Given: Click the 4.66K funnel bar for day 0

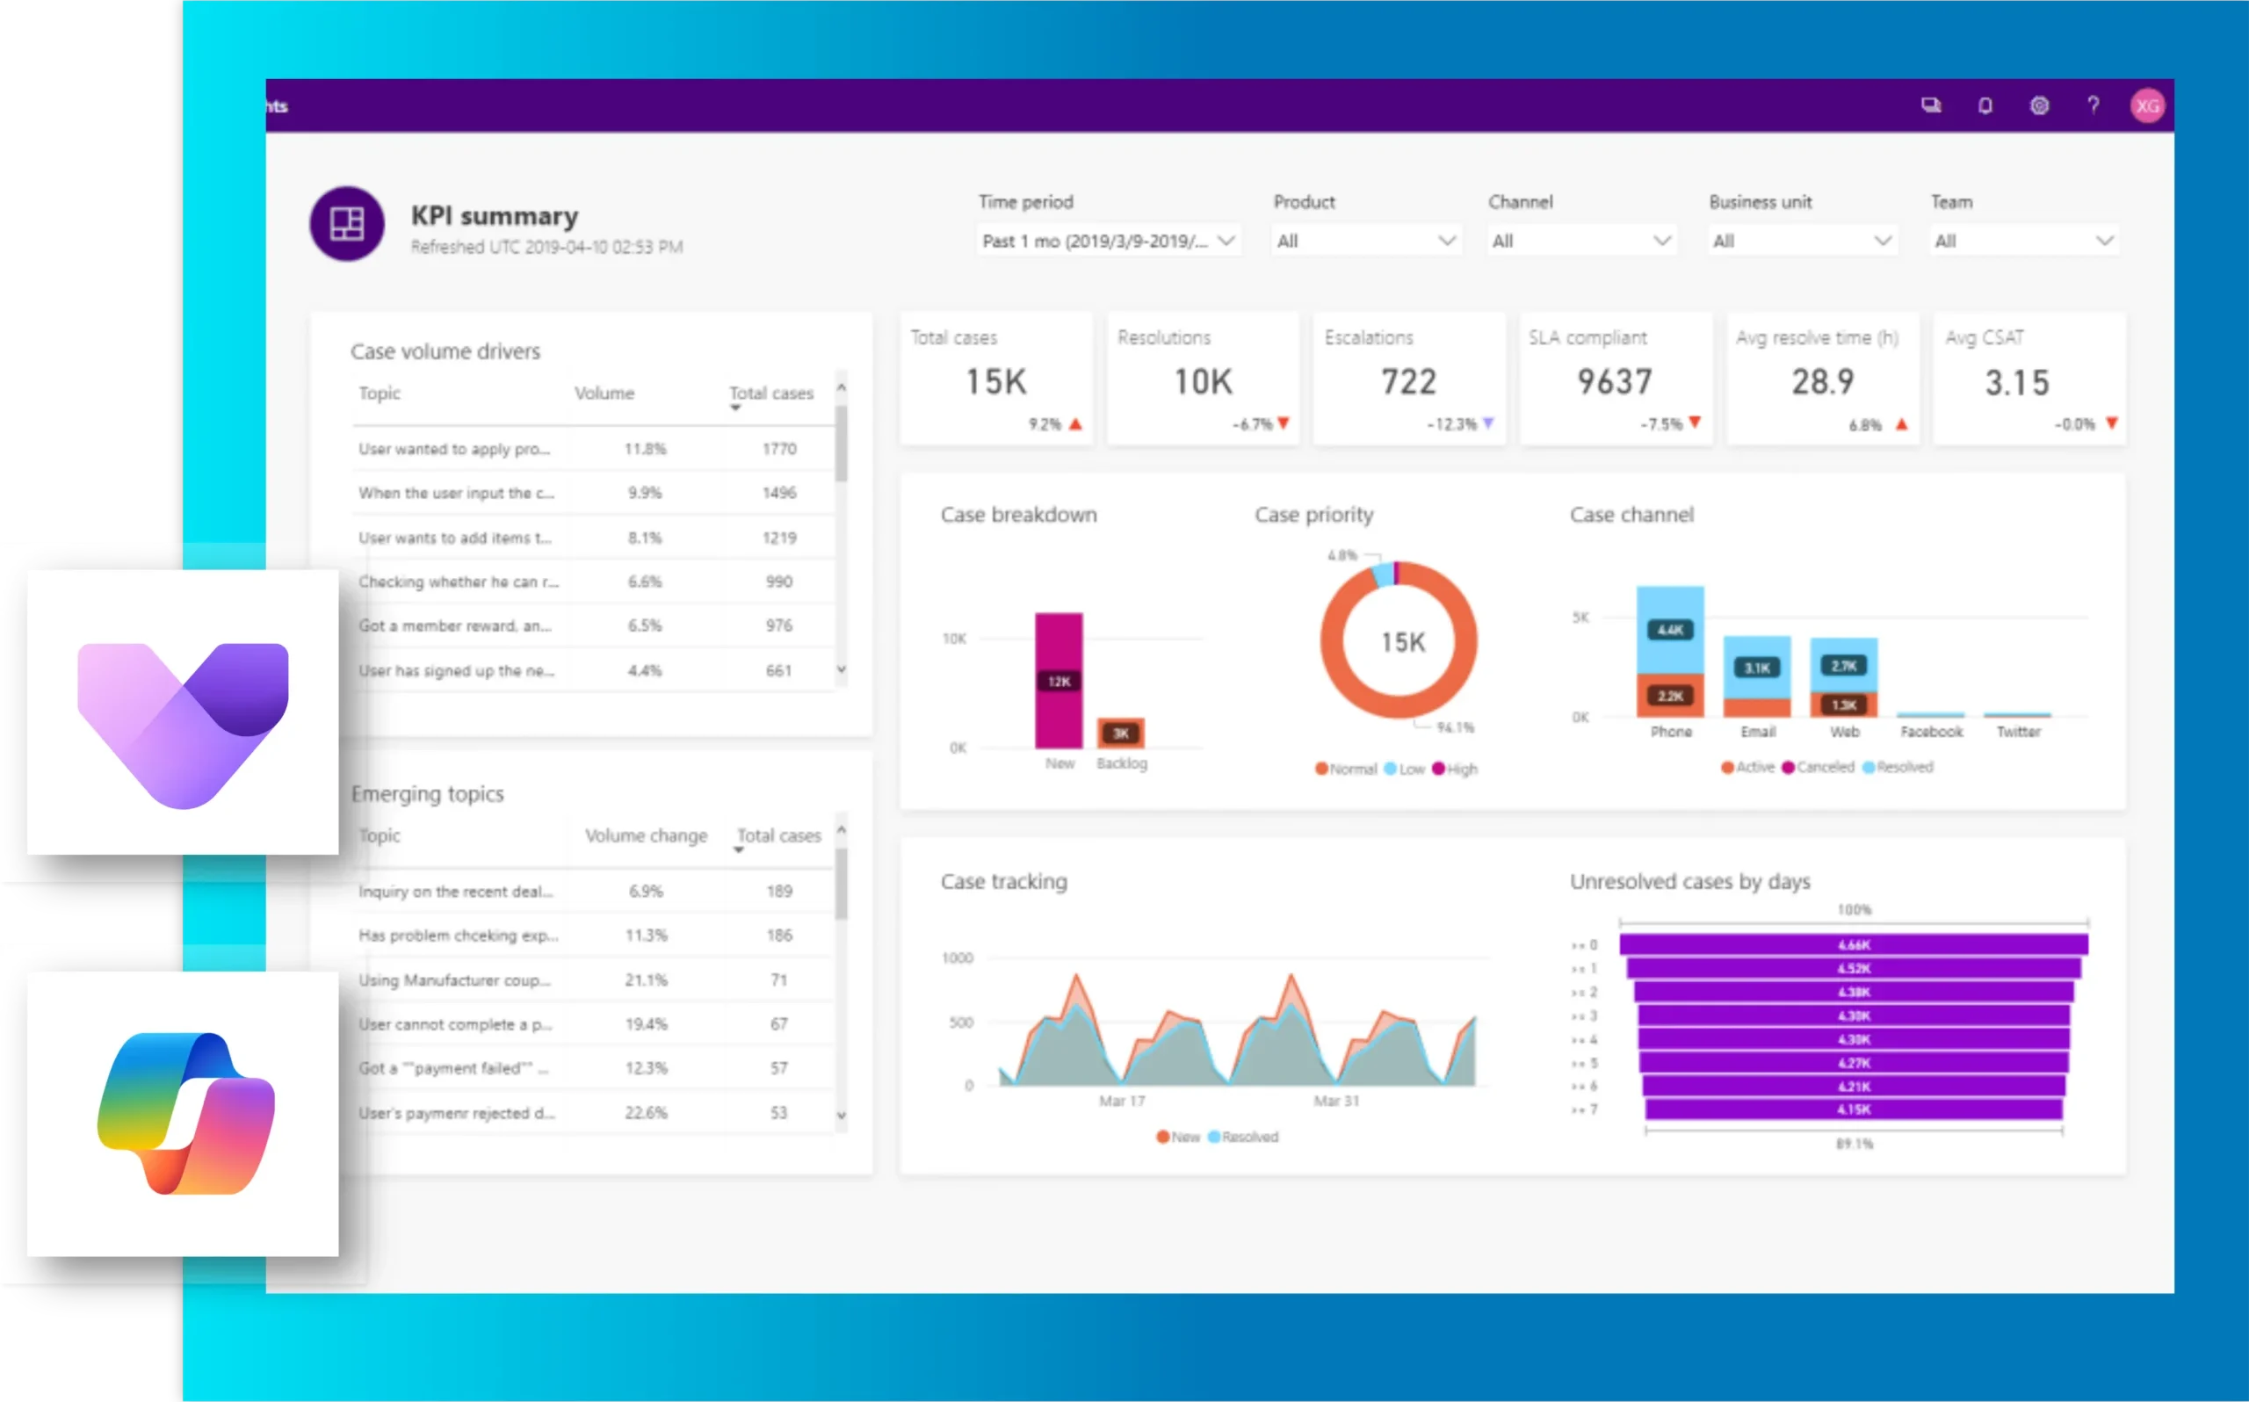Looking at the screenshot, I should click(1854, 945).
